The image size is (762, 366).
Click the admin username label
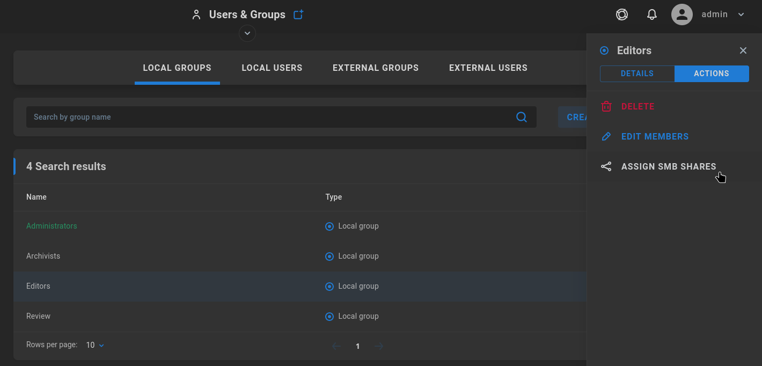click(715, 14)
